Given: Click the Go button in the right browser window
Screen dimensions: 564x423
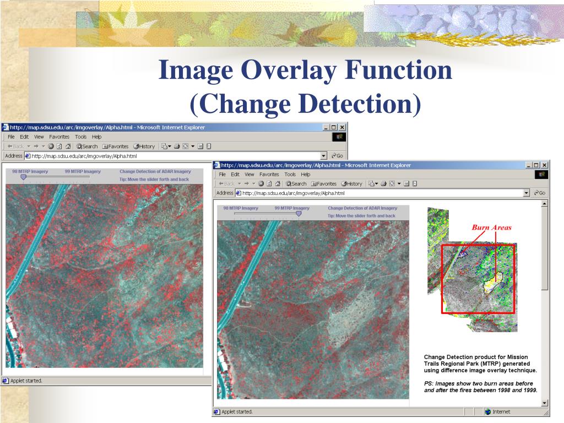Looking at the screenshot, I should click(x=540, y=193).
